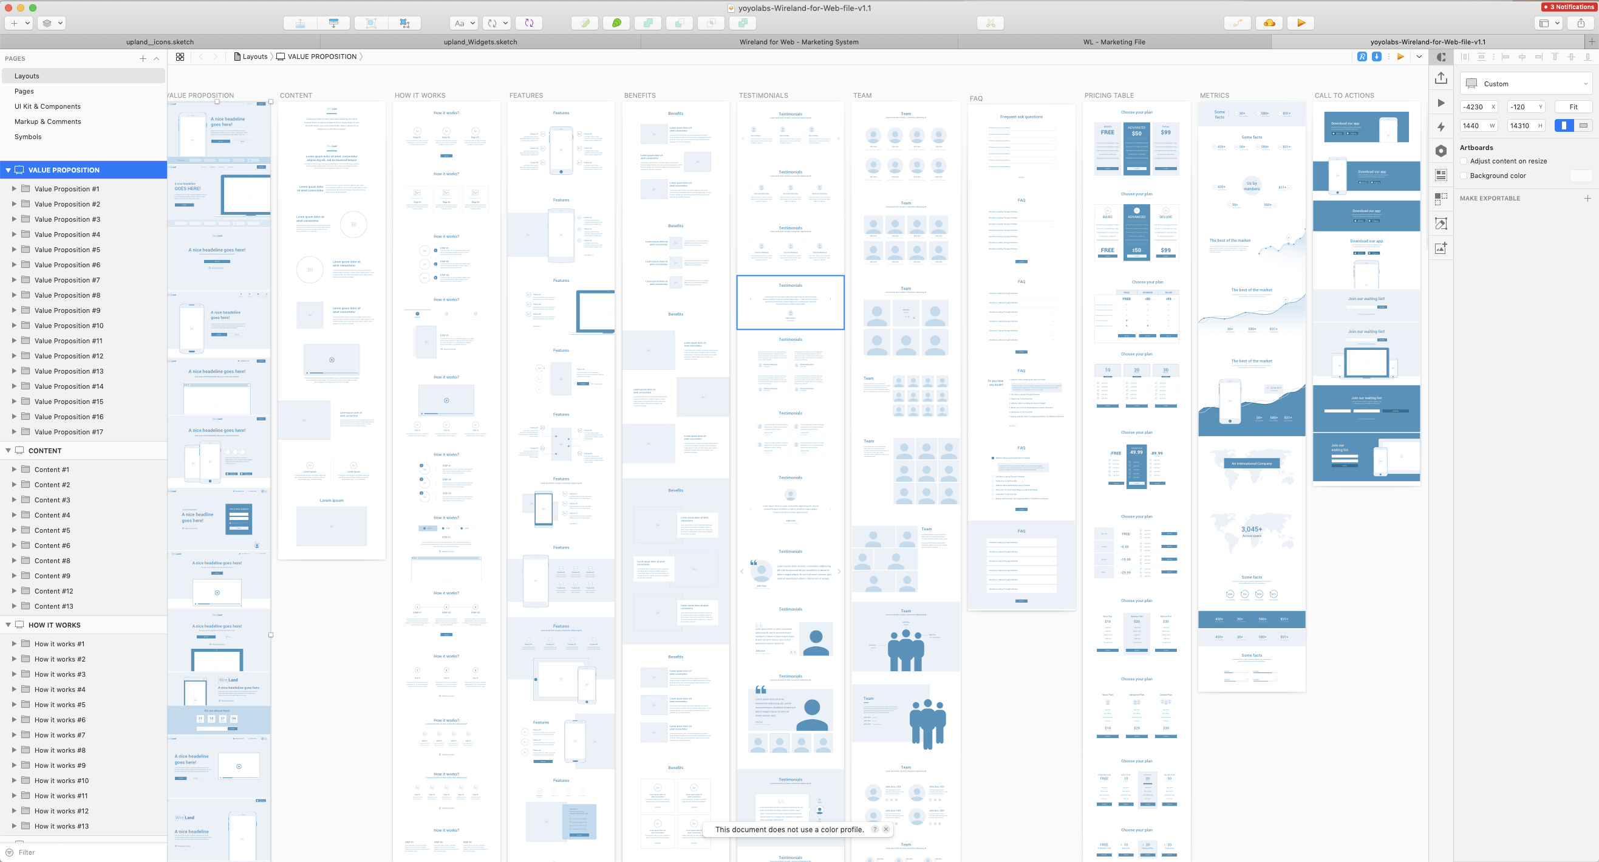This screenshot has height=862, width=1599.
Task: Click the blue download arrow plugin icon
Action: coord(1376,56)
